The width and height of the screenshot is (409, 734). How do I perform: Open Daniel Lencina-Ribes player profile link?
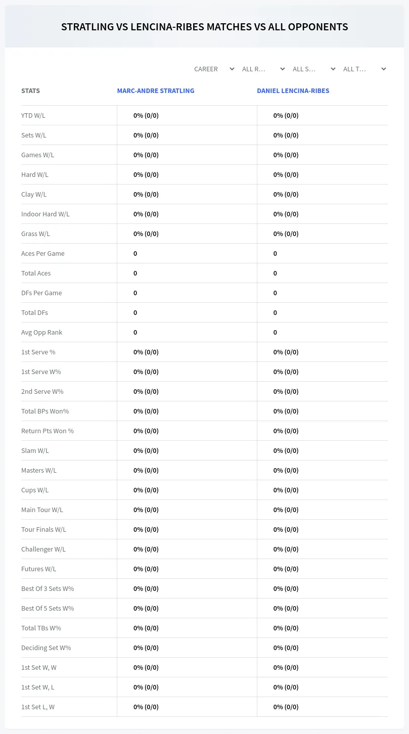pyautogui.click(x=293, y=91)
